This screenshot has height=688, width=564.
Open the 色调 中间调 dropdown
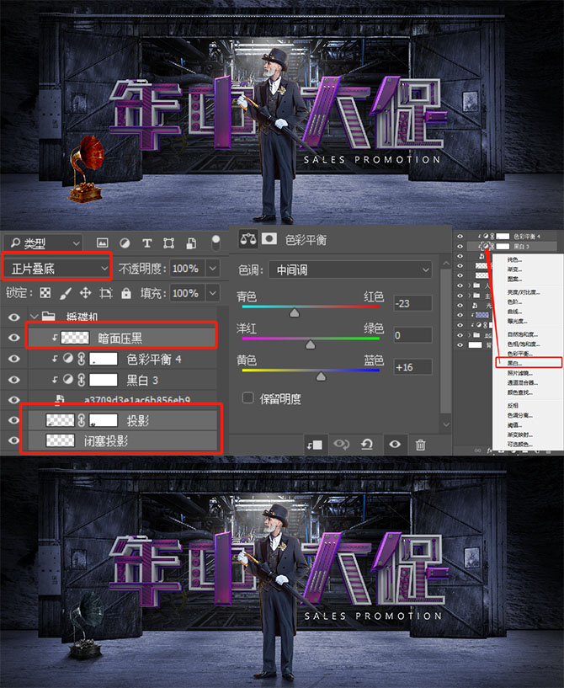coord(350,269)
